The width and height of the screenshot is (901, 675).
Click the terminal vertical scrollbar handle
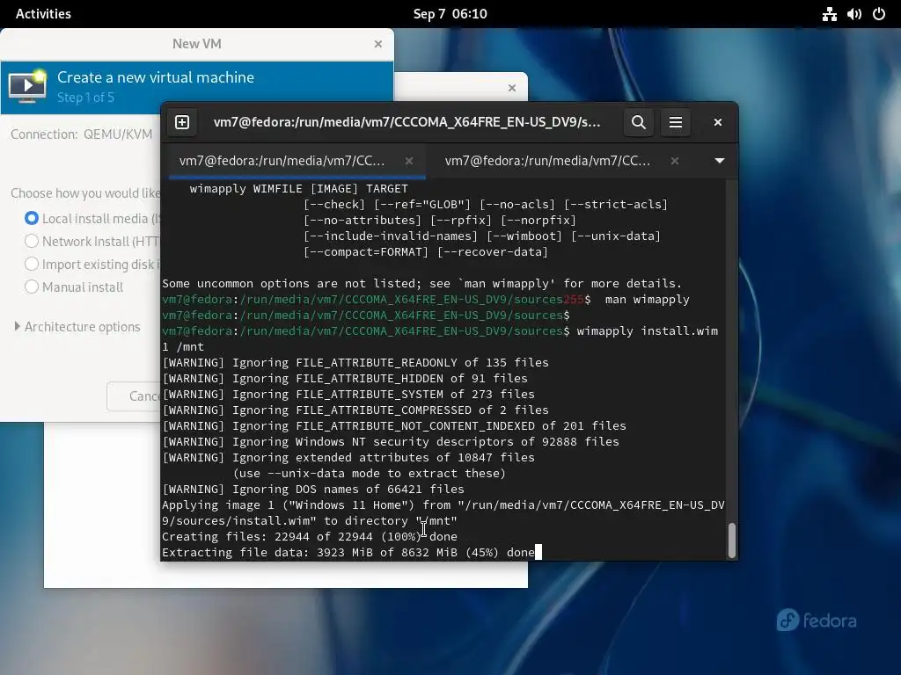731,541
